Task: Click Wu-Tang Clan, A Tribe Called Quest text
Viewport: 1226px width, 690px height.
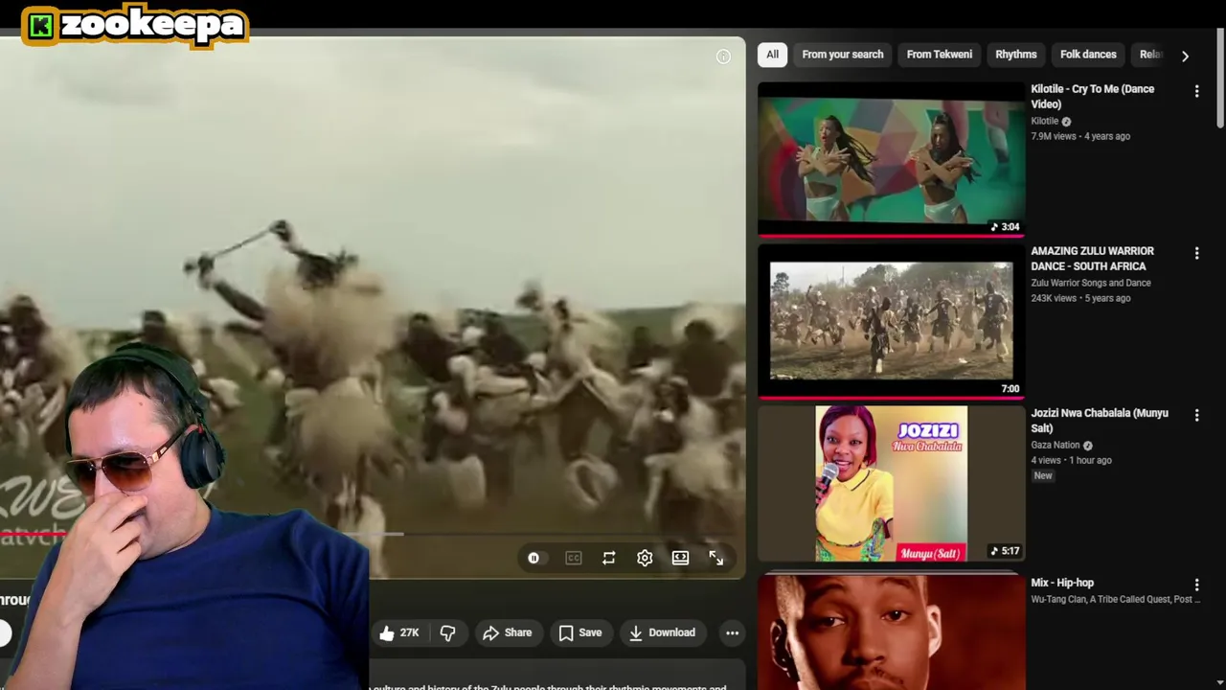Action: [1116, 599]
